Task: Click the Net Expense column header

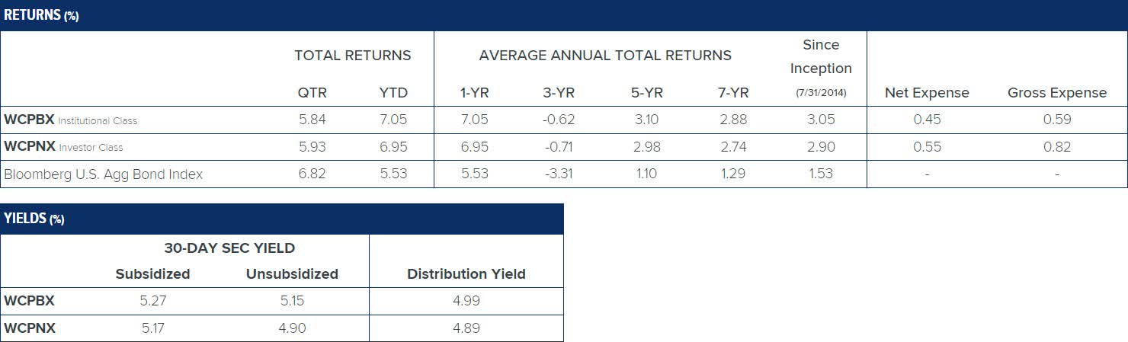Action: (927, 93)
